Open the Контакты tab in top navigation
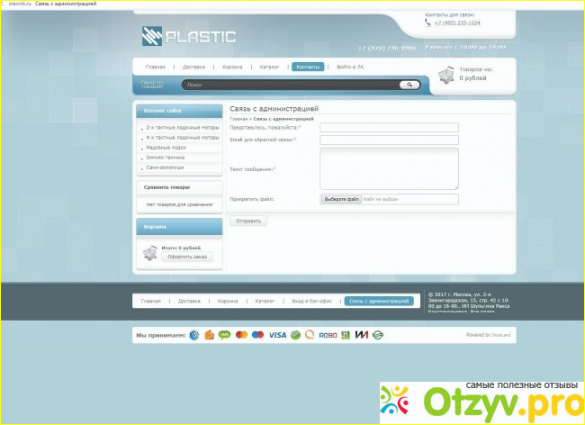 [308, 67]
